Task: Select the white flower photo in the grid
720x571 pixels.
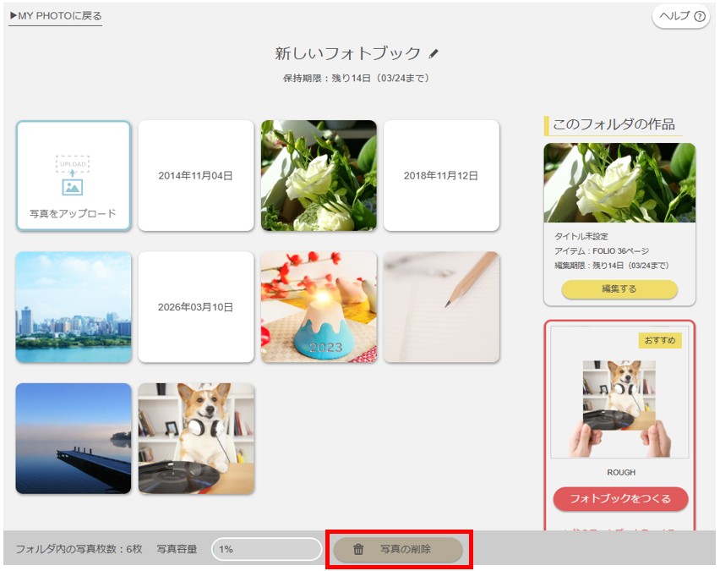Action: coord(319,176)
